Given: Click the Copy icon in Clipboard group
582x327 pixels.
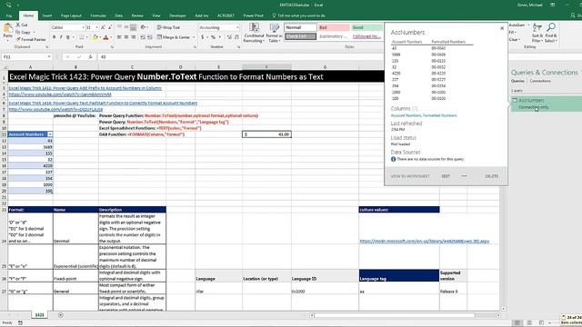Looking at the screenshot, I should click(x=18, y=33).
